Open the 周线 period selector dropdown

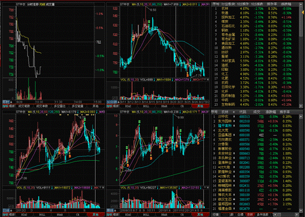click(111, 210)
